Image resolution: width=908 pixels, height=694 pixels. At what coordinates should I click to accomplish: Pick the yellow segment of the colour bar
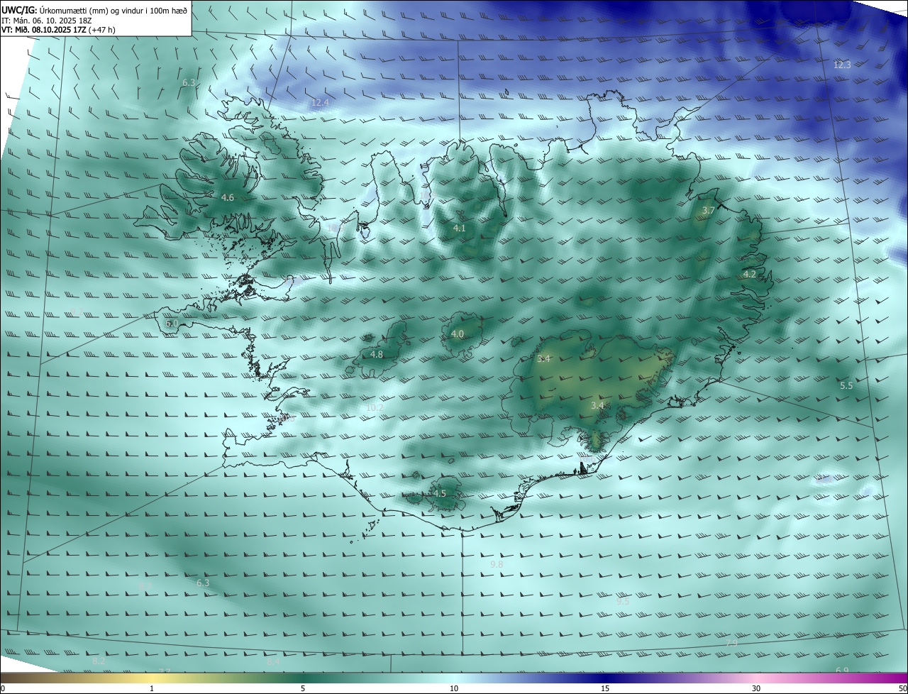(x=152, y=678)
